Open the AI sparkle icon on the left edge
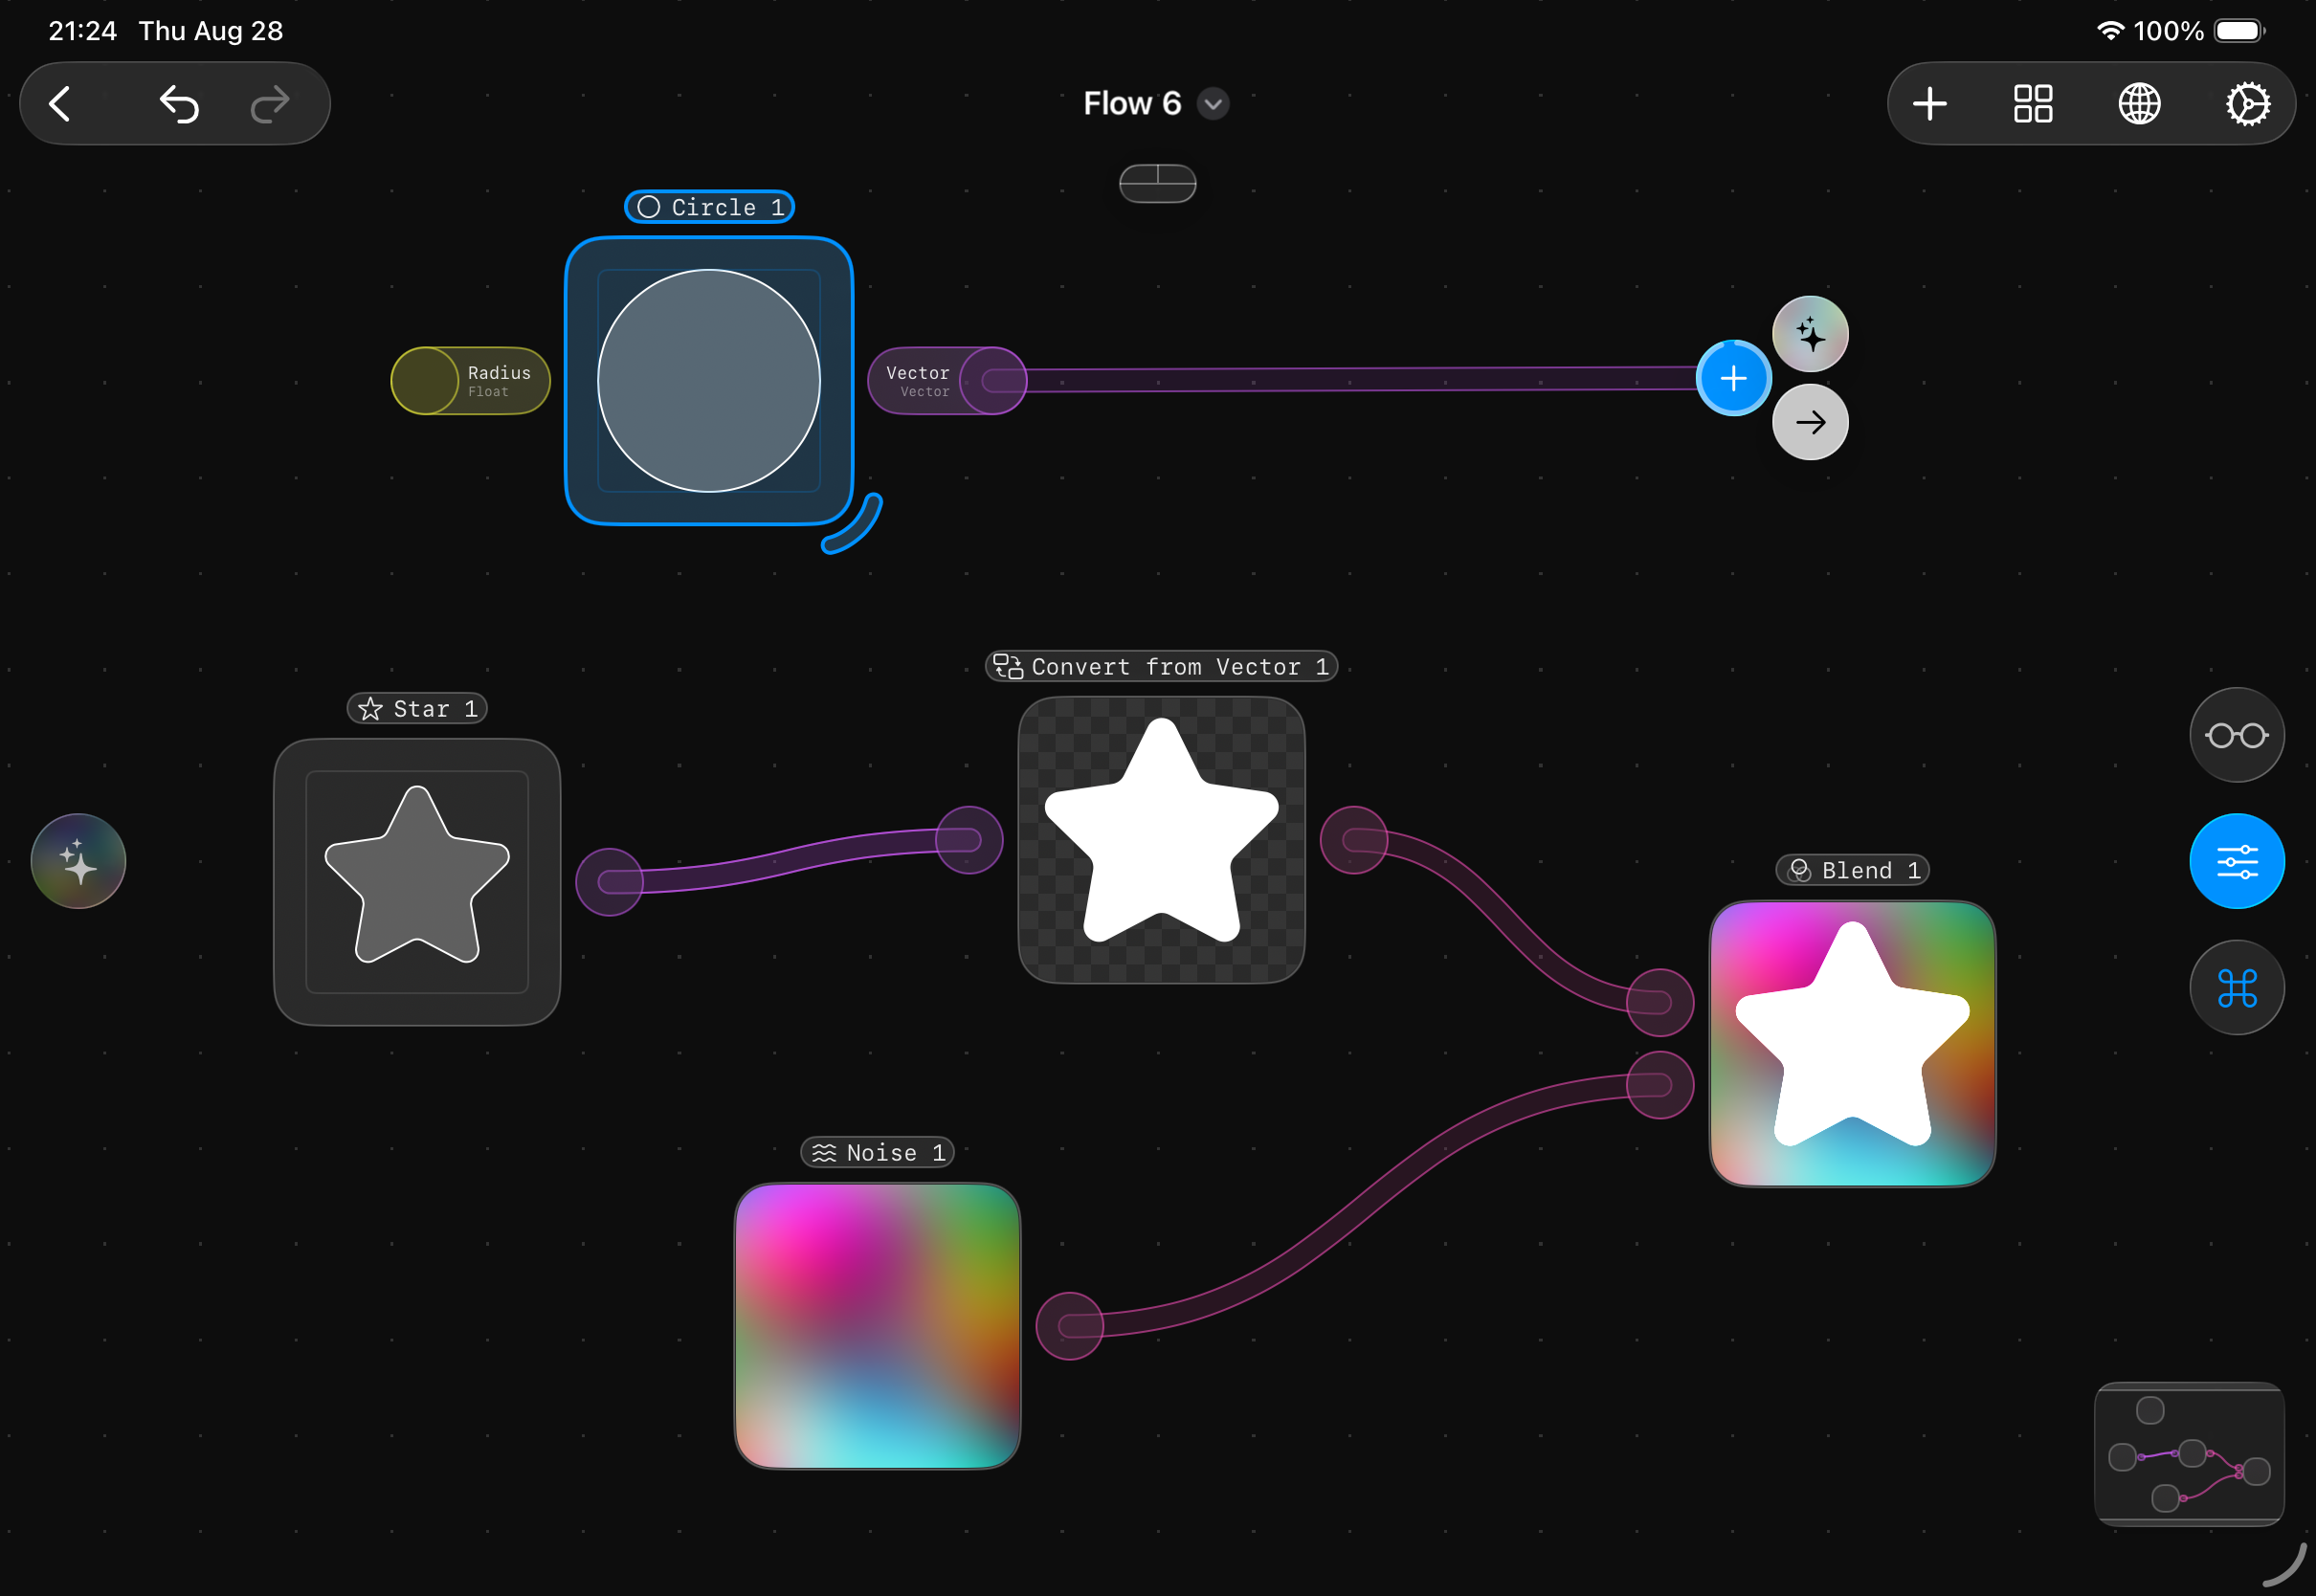Viewport: 2316px width, 1596px height. (77, 860)
